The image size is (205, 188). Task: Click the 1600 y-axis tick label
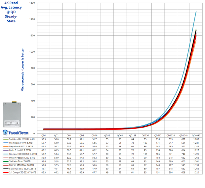point(32,3)
